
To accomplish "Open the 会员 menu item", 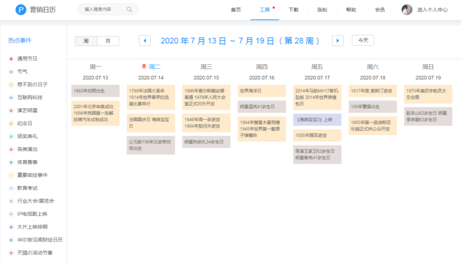I will click(379, 10).
